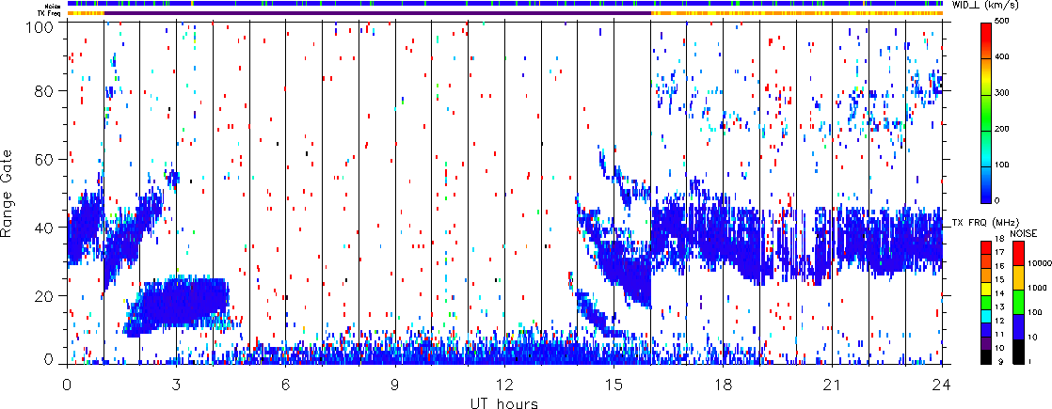
Task: Click the "NOISE" legend title
Action: [1023, 233]
